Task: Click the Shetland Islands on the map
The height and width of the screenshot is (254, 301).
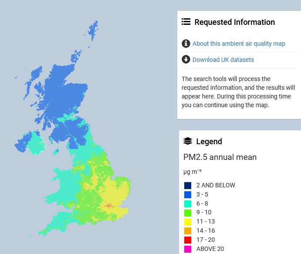Action: pyautogui.click(x=93, y=30)
